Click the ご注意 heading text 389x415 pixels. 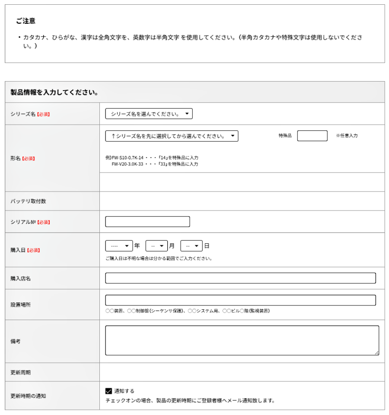(x=26, y=21)
